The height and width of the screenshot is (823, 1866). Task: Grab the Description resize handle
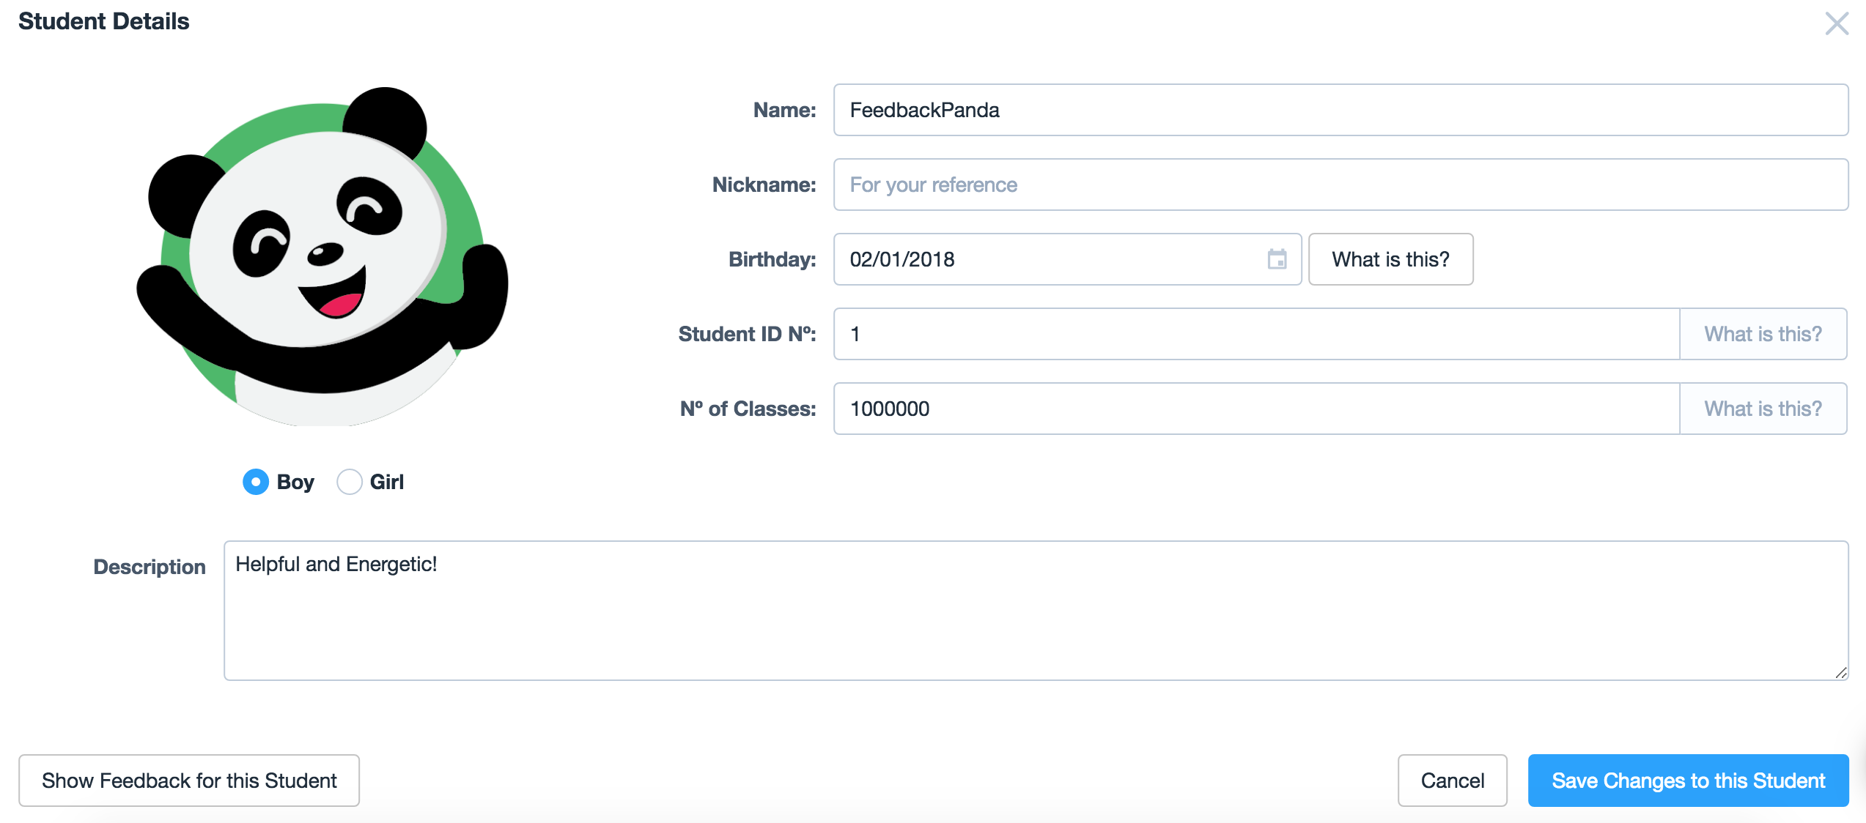point(1840,673)
